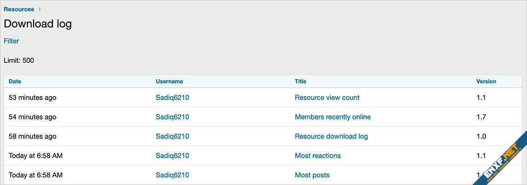The image size is (527, 185).
Task: Open the Filter options
Action: click(x=12, y=41)
